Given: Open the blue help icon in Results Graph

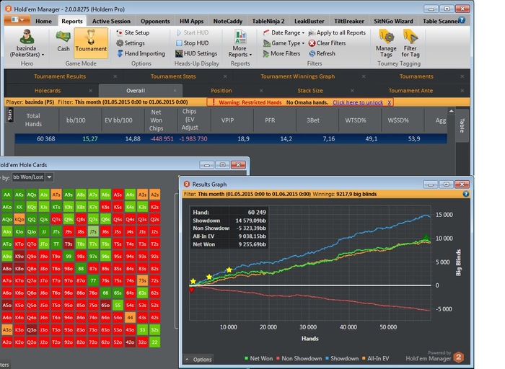Looking at the screenshot, I should (x=465, y=194).
